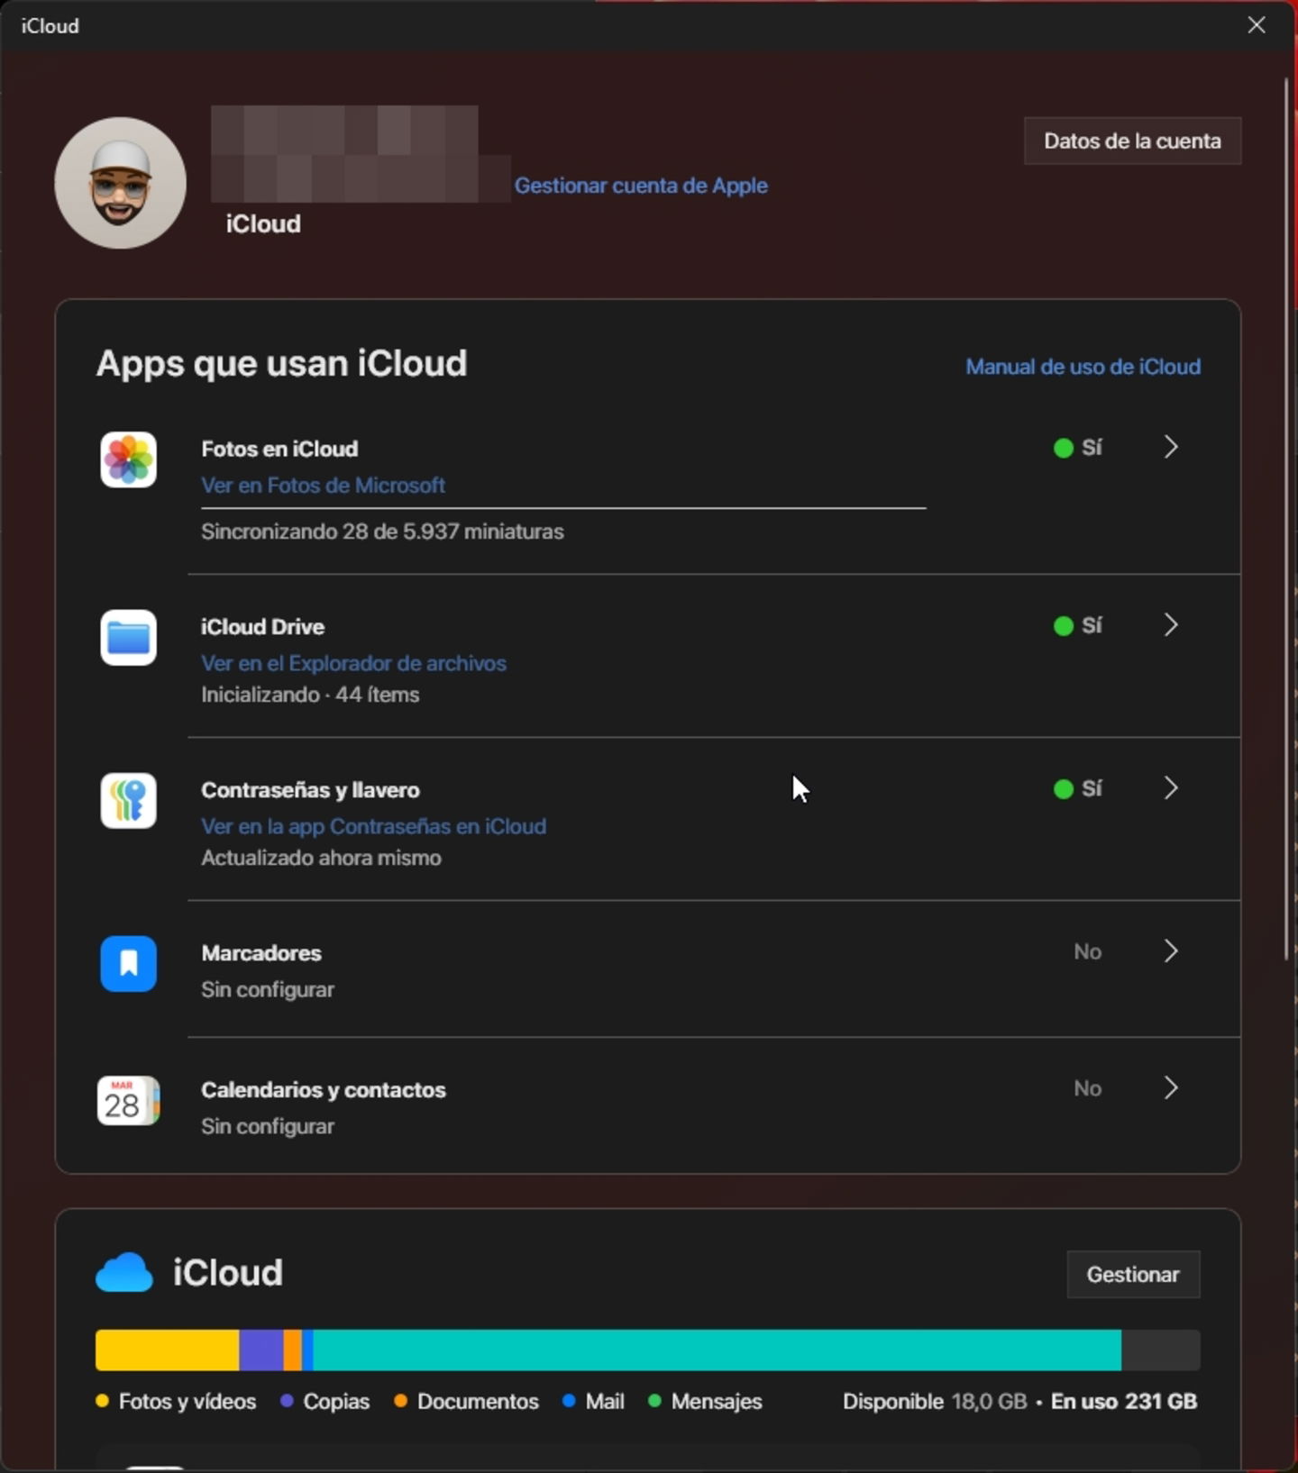Click the Gestionar storage button
This screenshot has width=1298, height=1473.
pyautogui.click(x=1133, y=1274)
